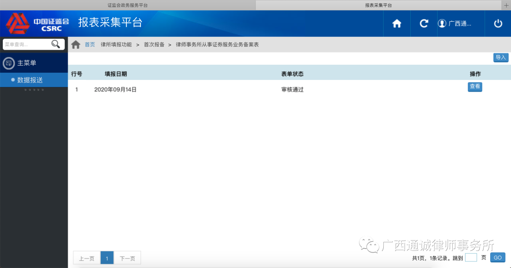
Task: Click the 主菜单 main menu icon
Action: coord(9,63)
